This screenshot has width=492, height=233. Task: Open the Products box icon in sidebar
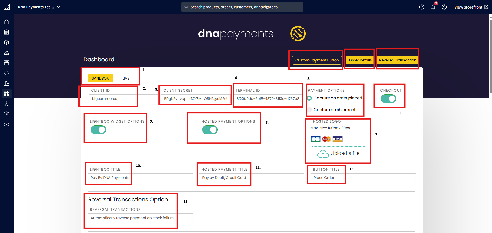coord(6,42)
